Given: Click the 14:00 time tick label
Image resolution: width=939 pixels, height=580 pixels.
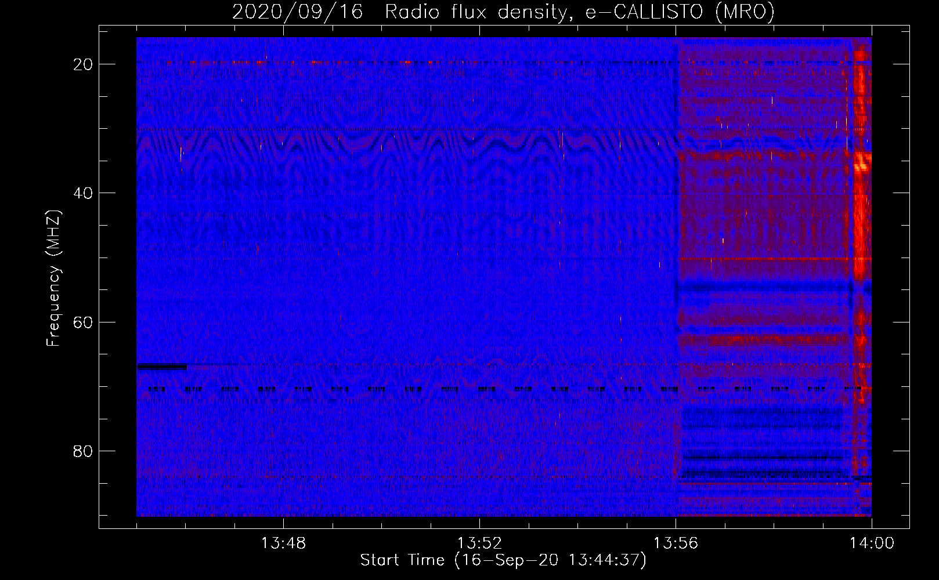Looking at the screenshot, I should click(872, 543).
